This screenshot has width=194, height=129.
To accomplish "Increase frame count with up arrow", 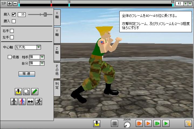I will coord(185,3).
